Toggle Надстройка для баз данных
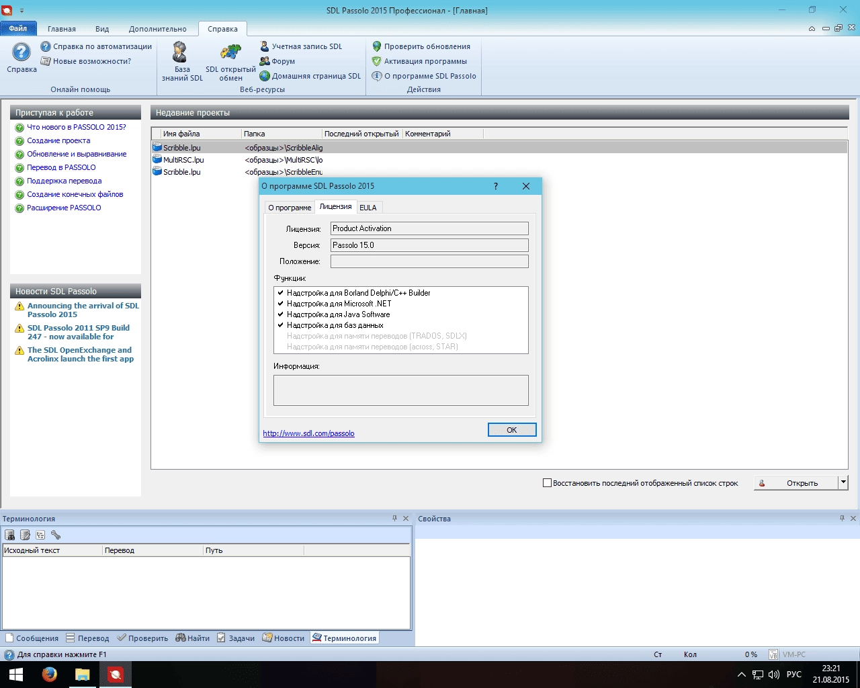Screen dimensions: 860x688 (x=281, y=325)
